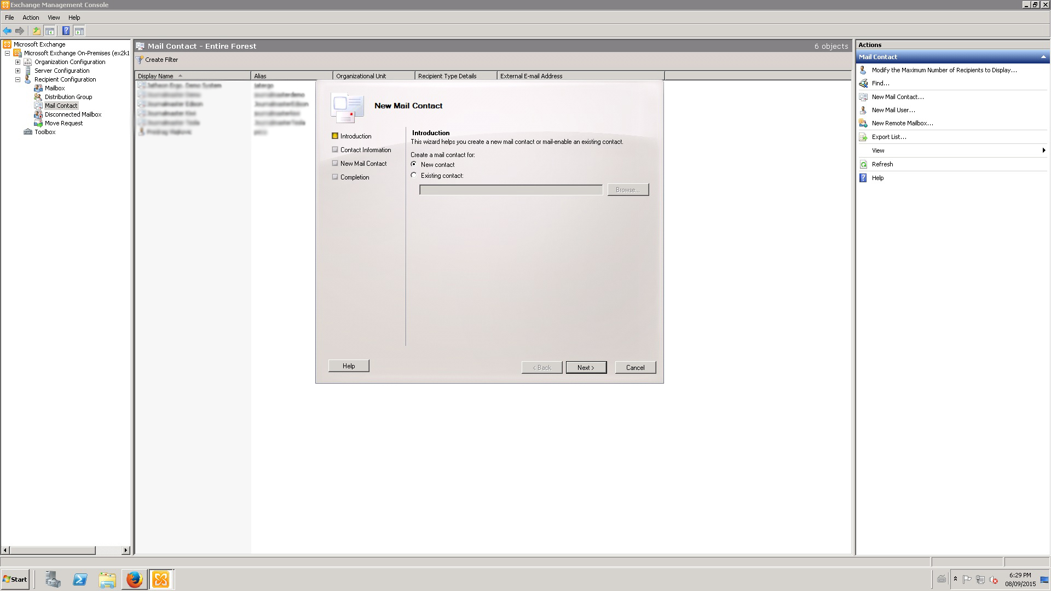Click the Completion wizard step

[x=355, y=177]
